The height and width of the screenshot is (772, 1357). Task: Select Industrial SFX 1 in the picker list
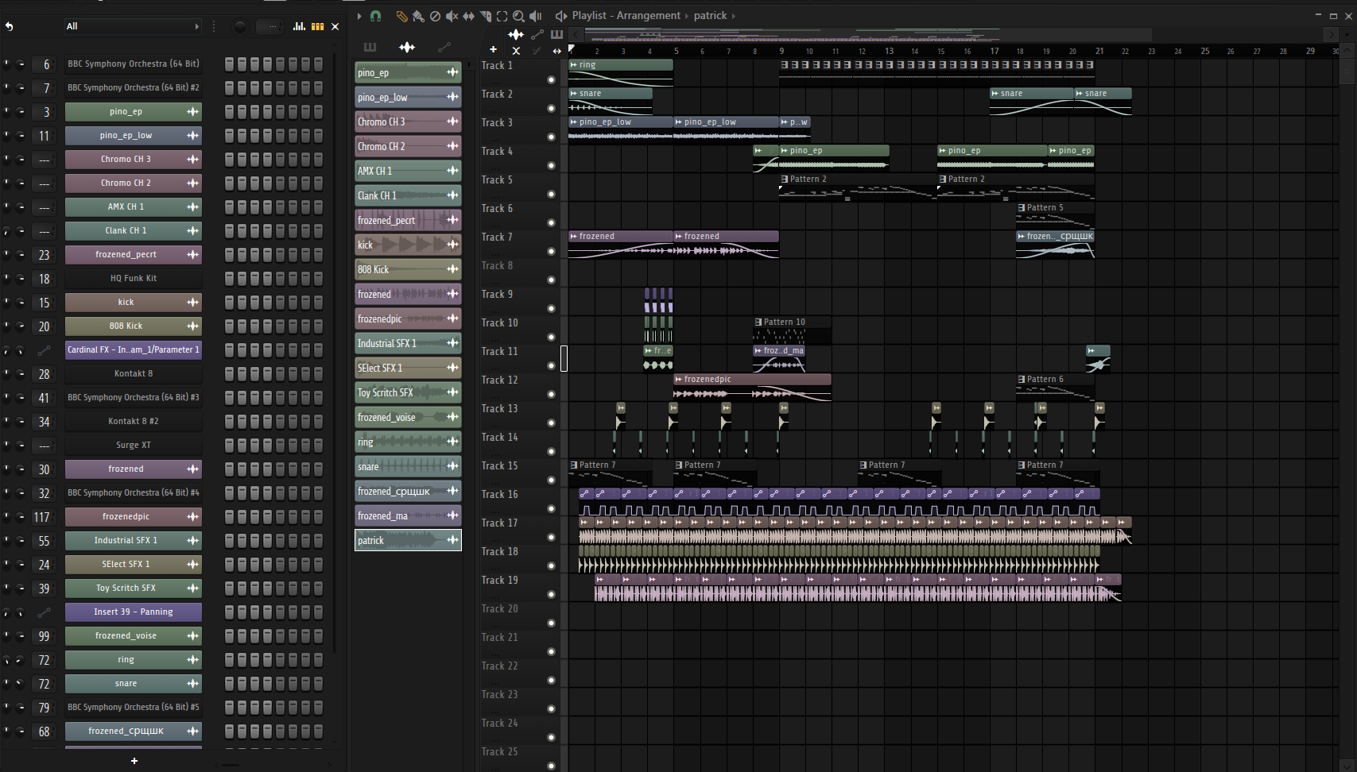408,343
